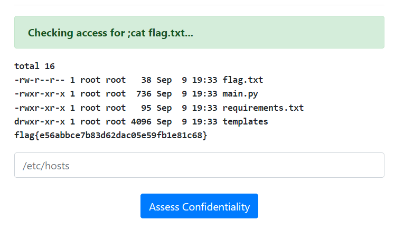Click the flag.txt filename in listing
Viewport: 404px width, 230px height.
point(242,80)
